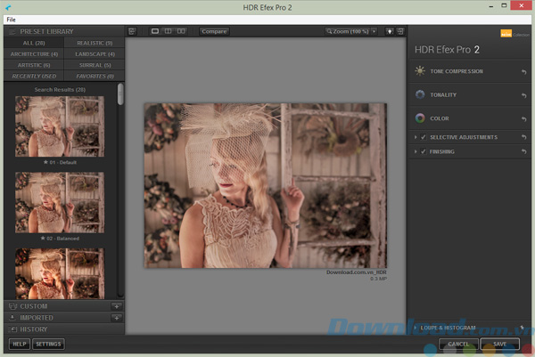The height and width of the screenshot is (357, 535).
Task: Expand the Selective Adjustments section triangle
Action: tap(416, 137)
